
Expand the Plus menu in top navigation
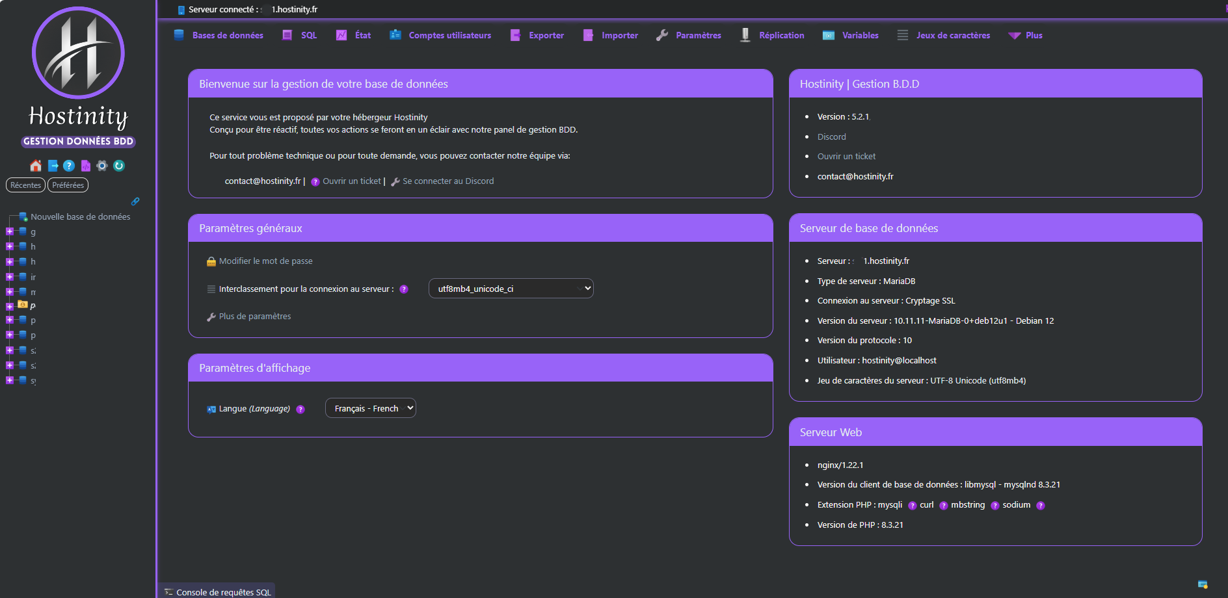[1026, 36]
